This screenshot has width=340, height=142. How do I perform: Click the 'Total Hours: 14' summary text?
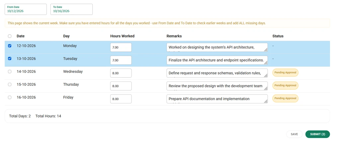48,116
